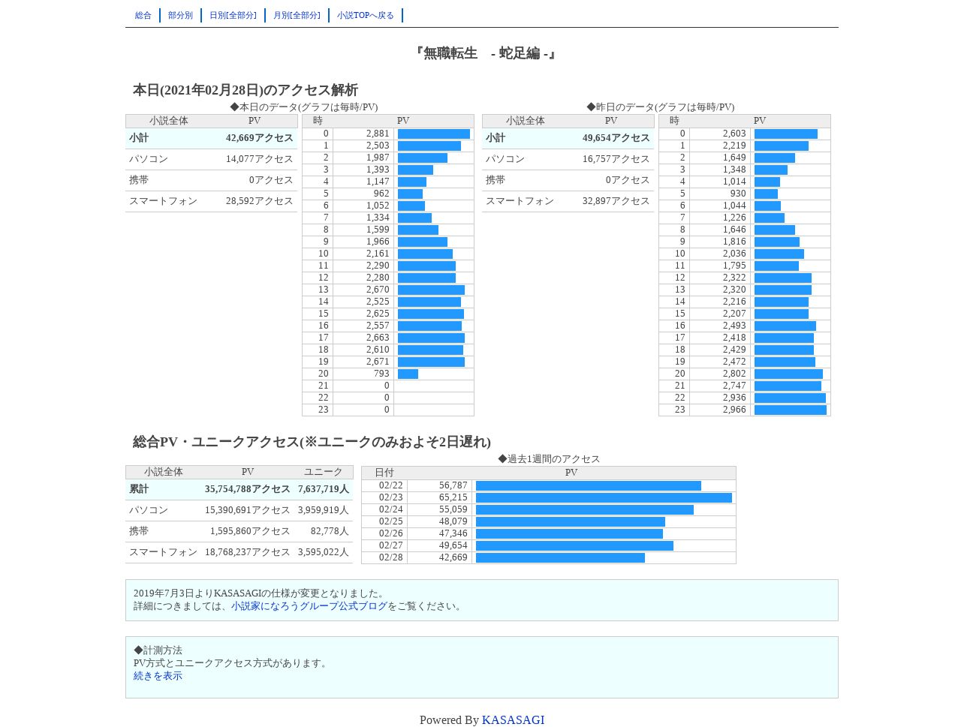
Task: Click heading 総合PV・ユニークアクセス
Action: click(x=312, y=442)
